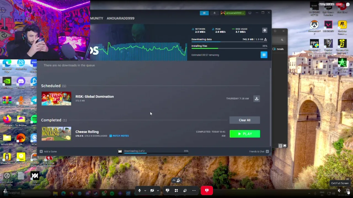
Task: Open Call of Duty 4 desktop shortcut
Action: pyautogui.click(x=342, y=65)
